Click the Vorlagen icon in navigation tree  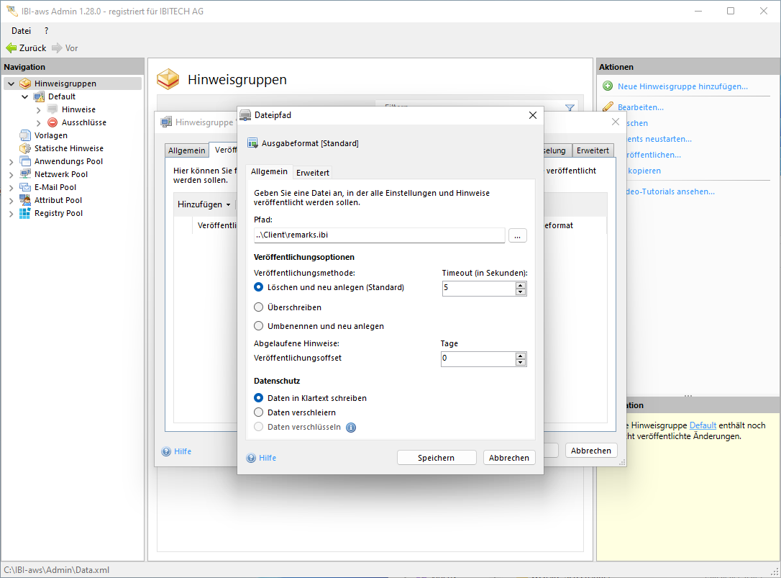[x=25, y=135]
